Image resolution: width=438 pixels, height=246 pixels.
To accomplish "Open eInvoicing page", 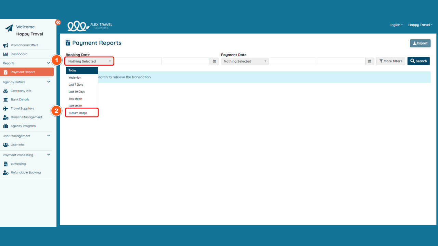I will tap(18, 164).
